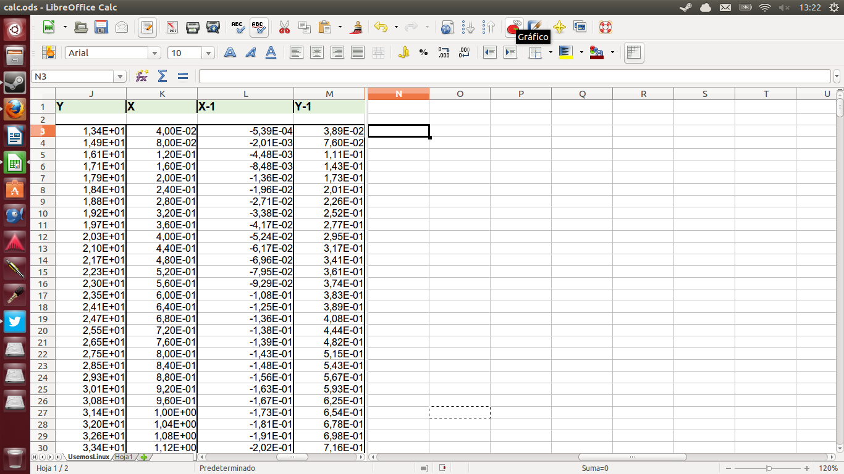Toggle Edit File mode
The height and width of the screenshot is (474, 844).
pyautogui.click(x=147, y=27)
